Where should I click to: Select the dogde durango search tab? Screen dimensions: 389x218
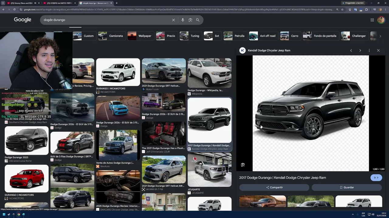click(x=96, y=3)
